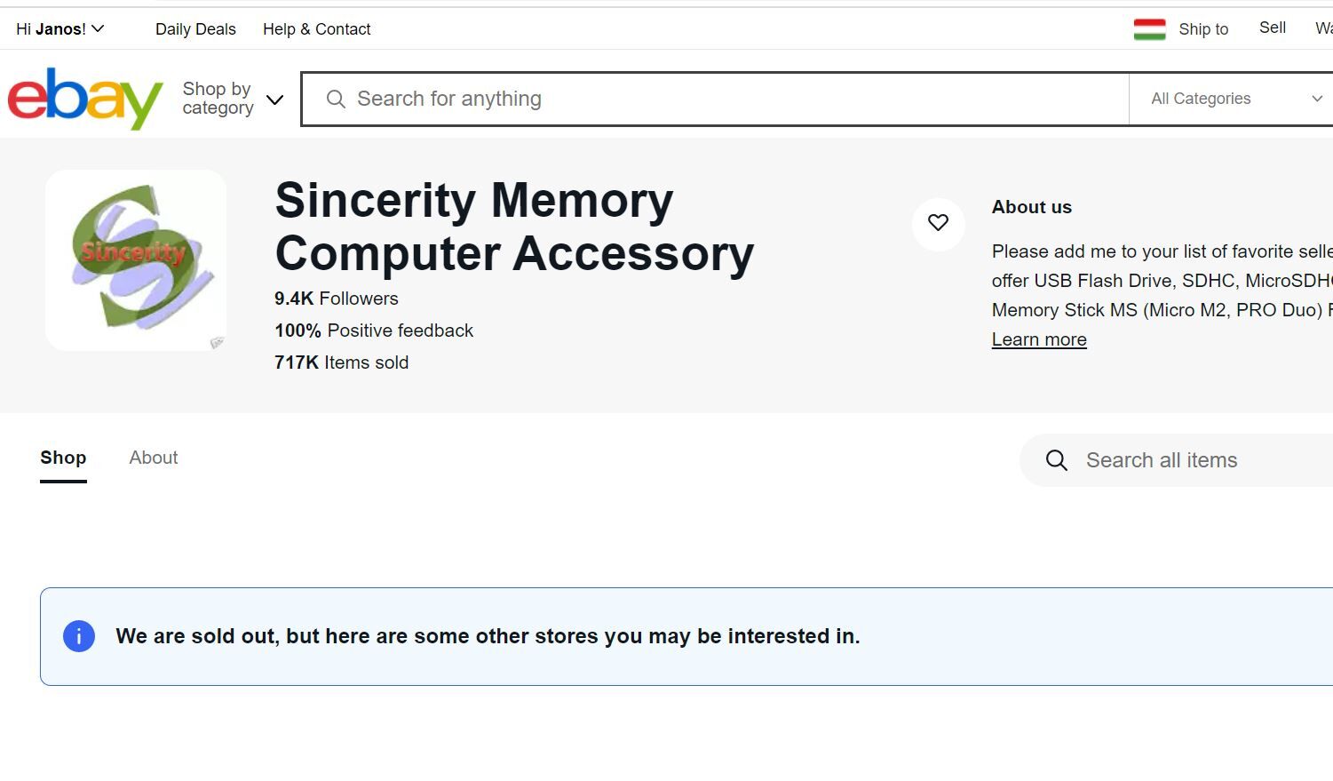This screenshot has height=781, width=1333.
Task: Open Daily Deals link
Action: click(195, 29)
